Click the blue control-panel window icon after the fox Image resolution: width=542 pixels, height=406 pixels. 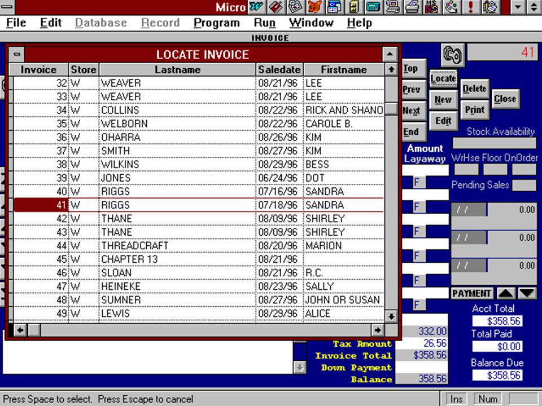(334, 7)
